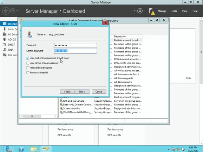Click 'All domain guests' description

click(123, 78)
